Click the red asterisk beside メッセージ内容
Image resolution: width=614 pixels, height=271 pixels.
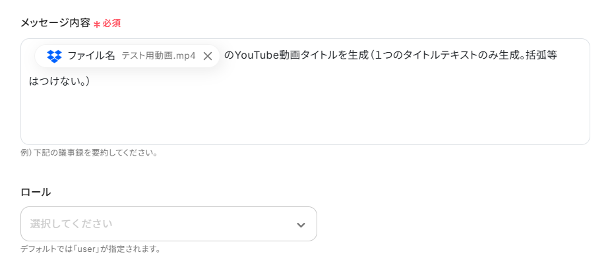[97, 24]
